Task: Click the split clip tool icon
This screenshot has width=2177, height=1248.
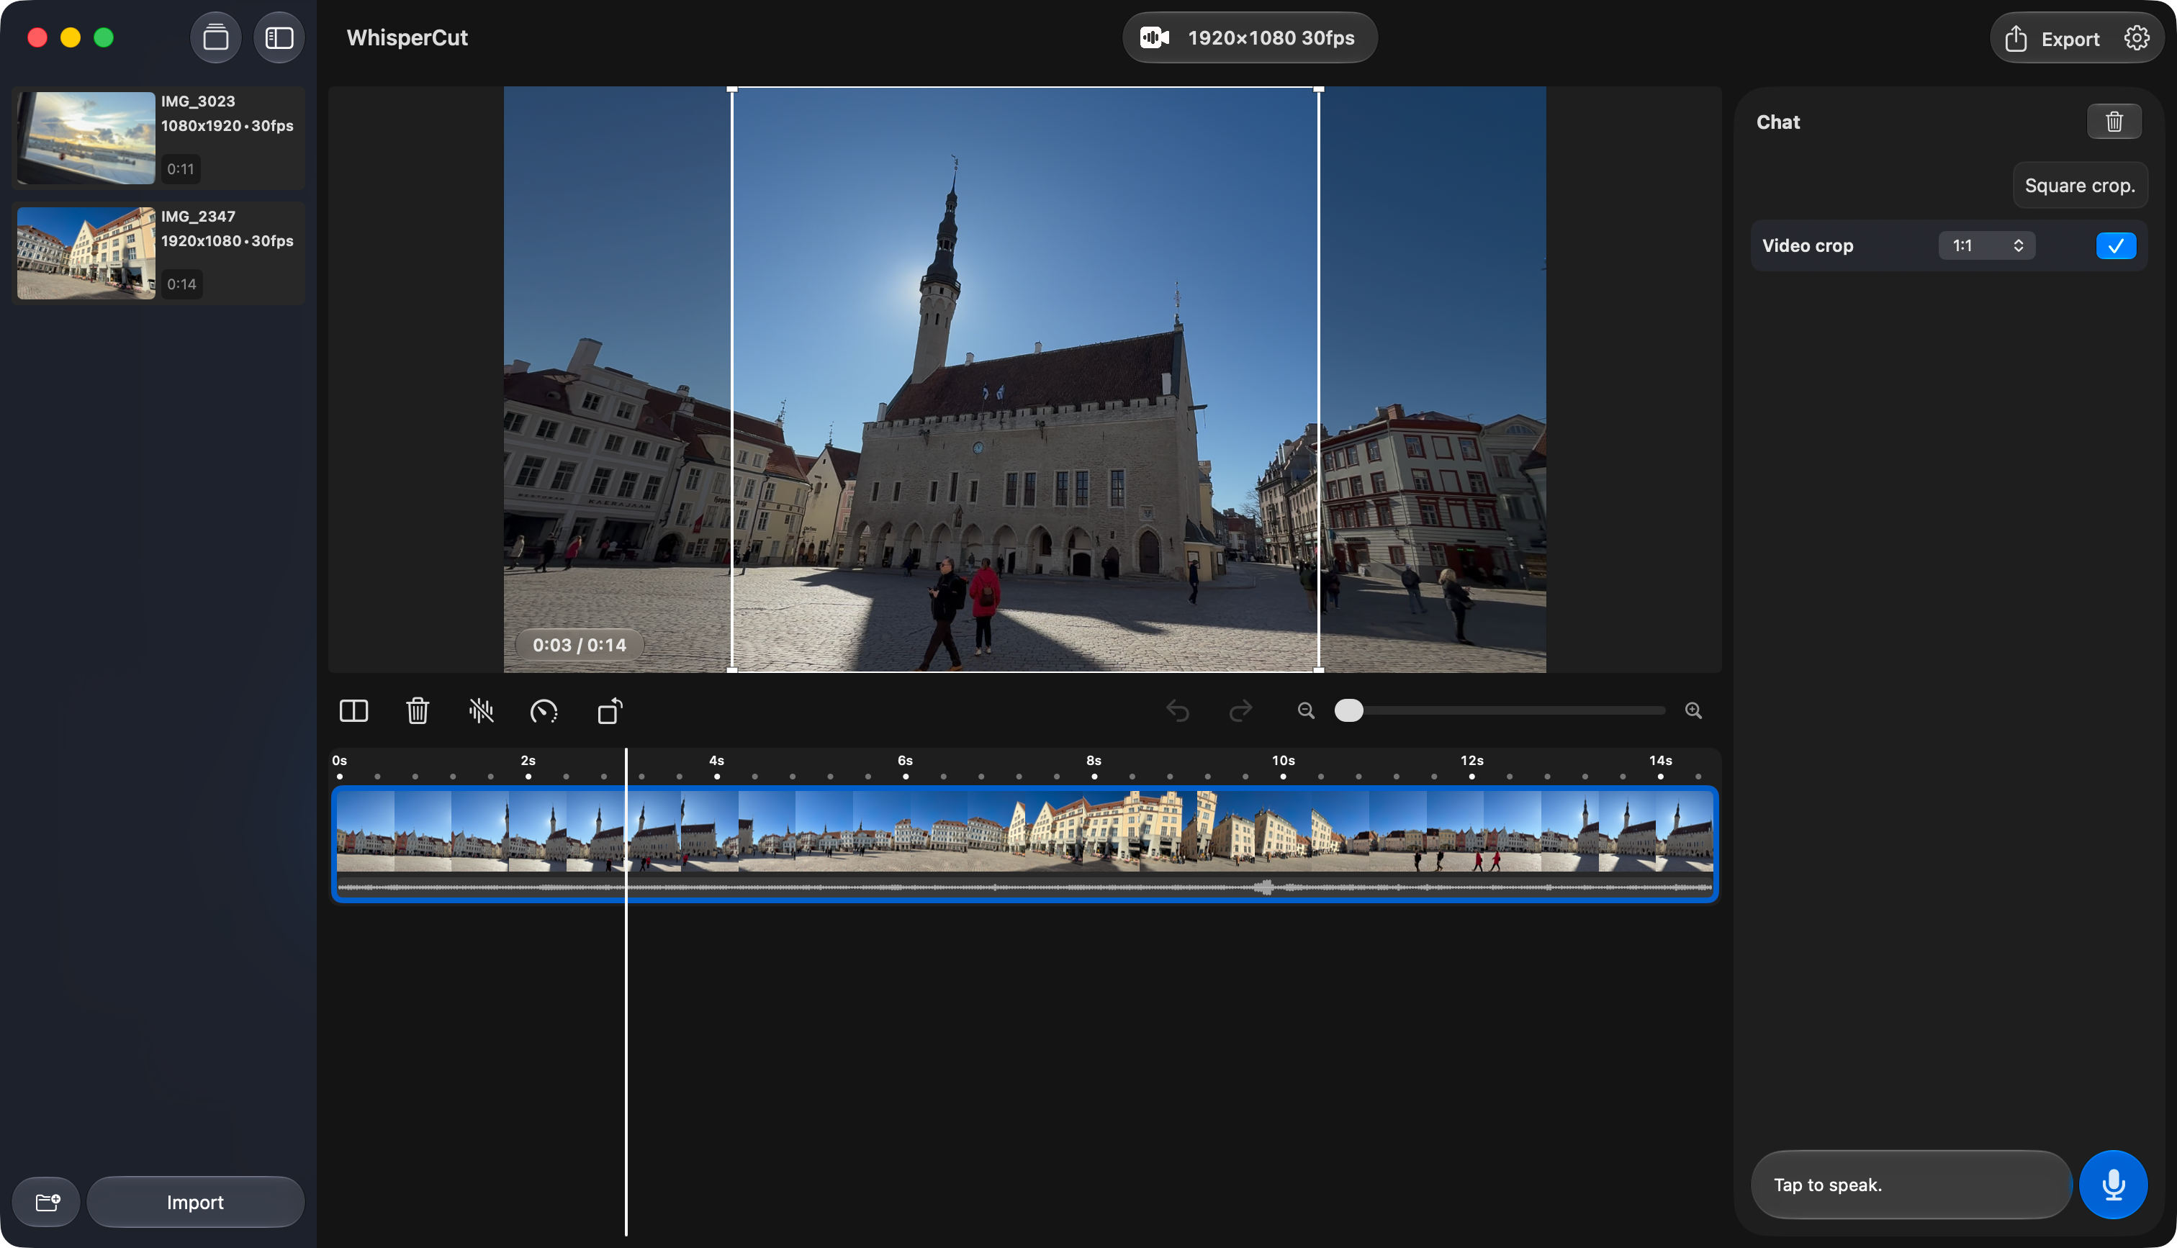Action: pos(353,710)
